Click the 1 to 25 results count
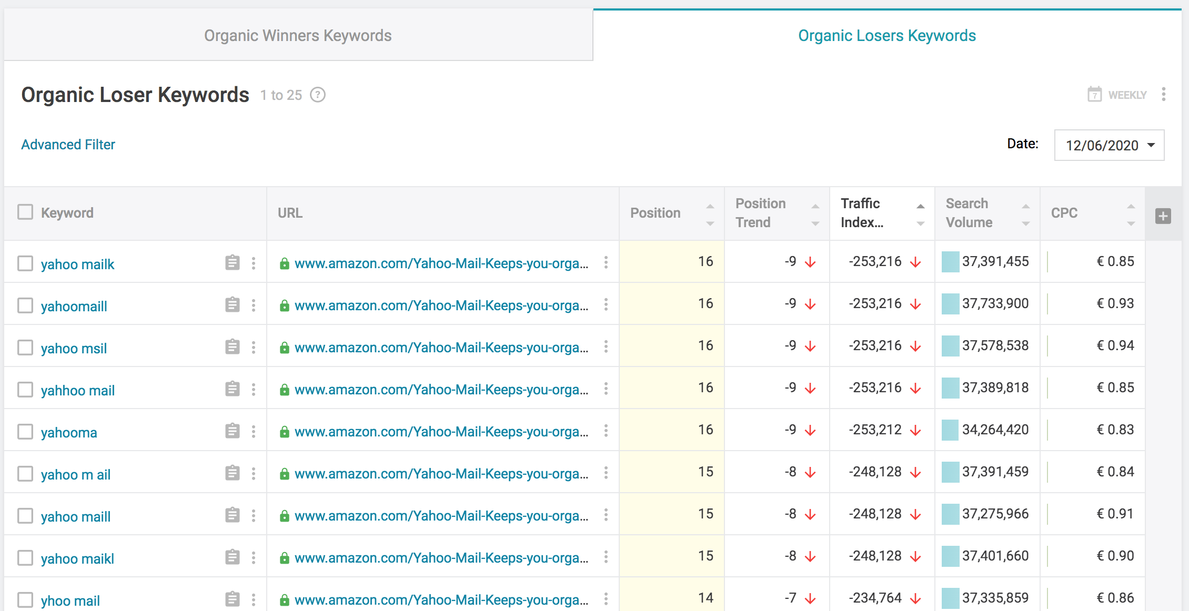This screenshot has width=1189, height=611. point(281,95)
